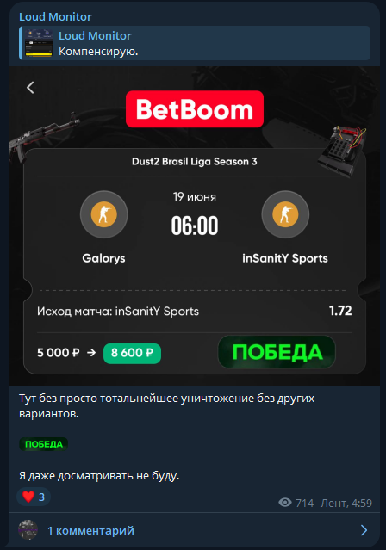This screenshot has height=550, width=386.
Task: Click the red BetBoom logo
Action: (195, 109)
